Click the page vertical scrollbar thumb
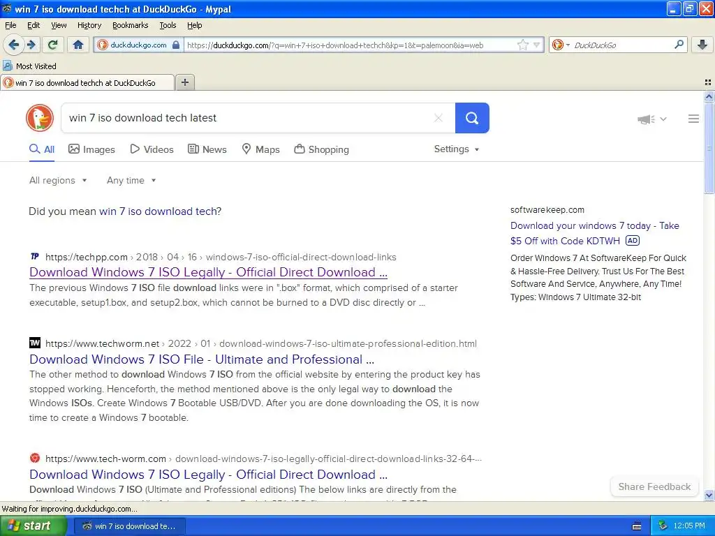Screen dimensions: 715x536 coord(709,148)
